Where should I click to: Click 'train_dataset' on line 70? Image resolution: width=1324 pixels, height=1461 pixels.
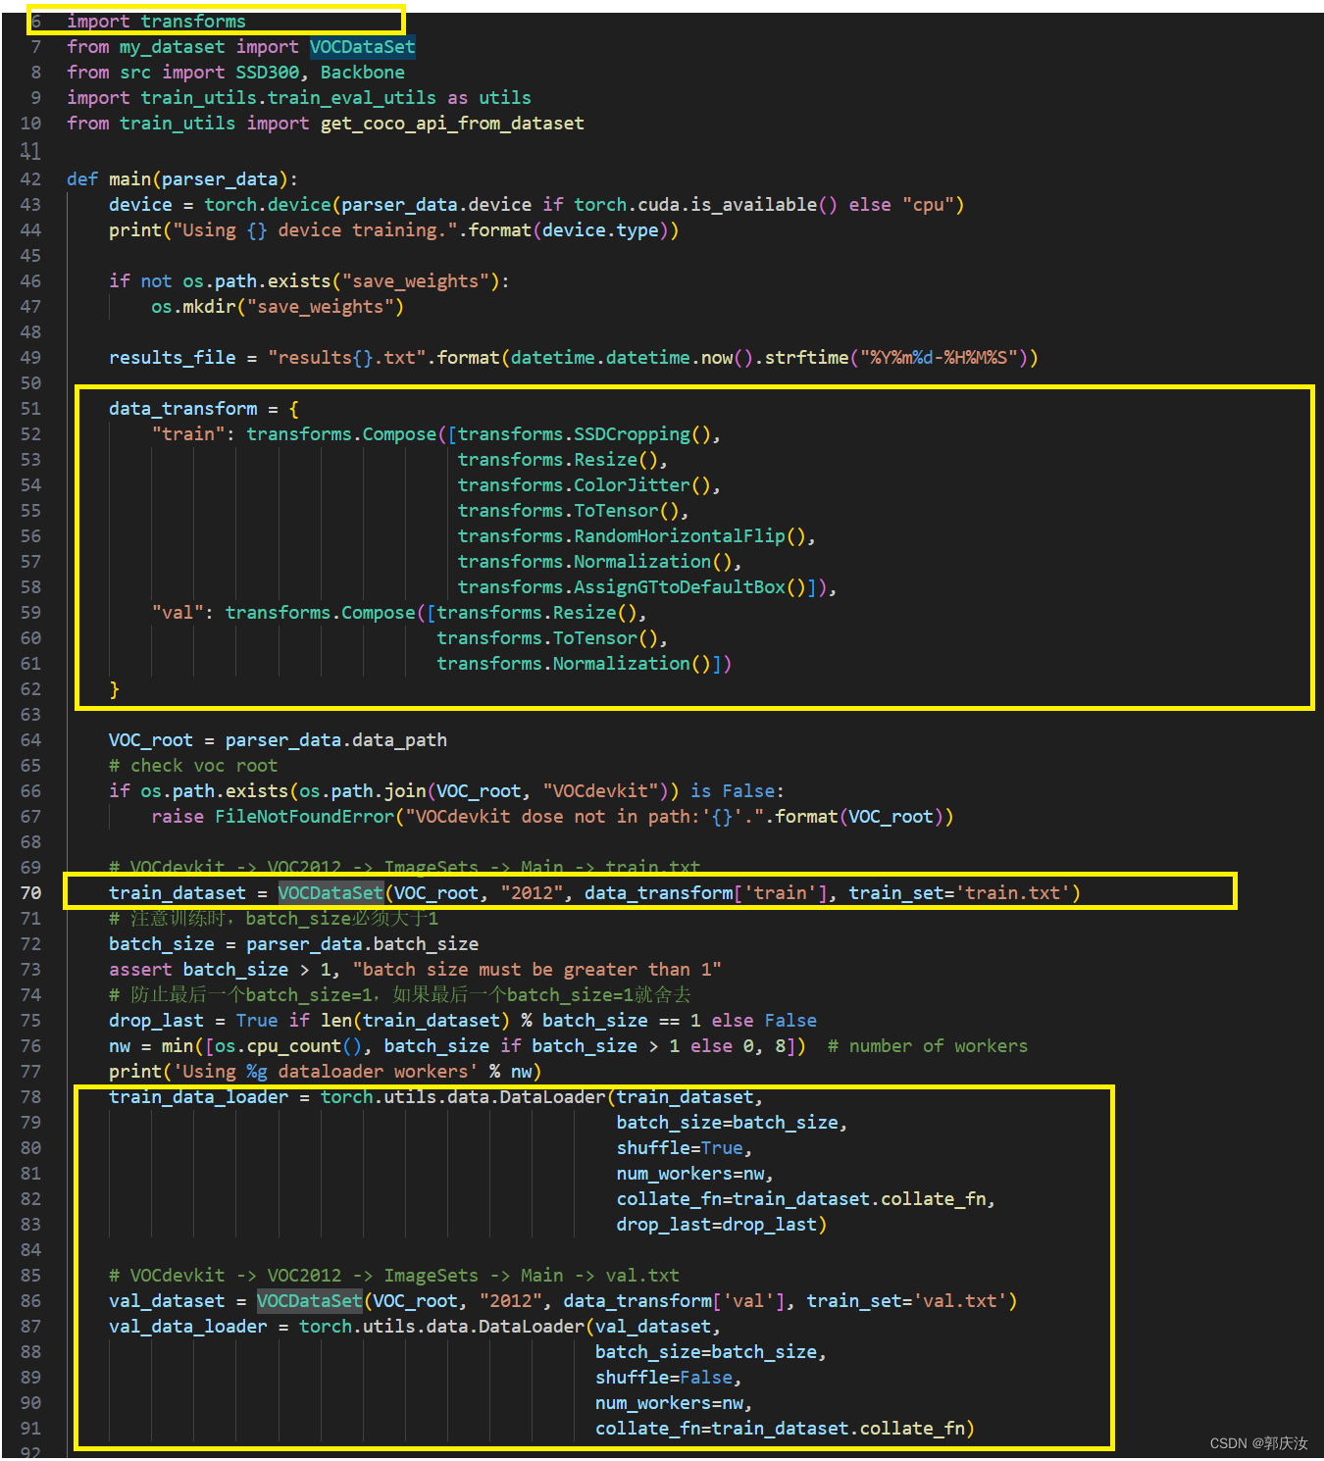click(x=178, y=893)
